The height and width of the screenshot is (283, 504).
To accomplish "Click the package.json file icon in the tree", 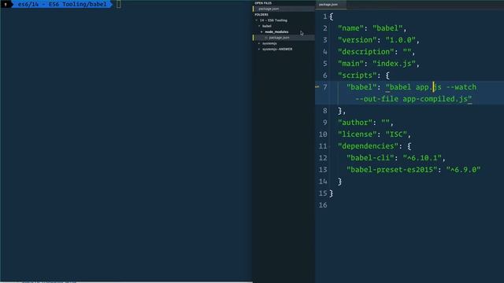I will (266, 38).
